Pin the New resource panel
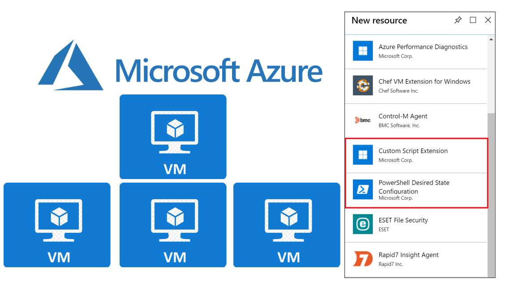This screenshot has height=282, width=508. tap(458, 20)
